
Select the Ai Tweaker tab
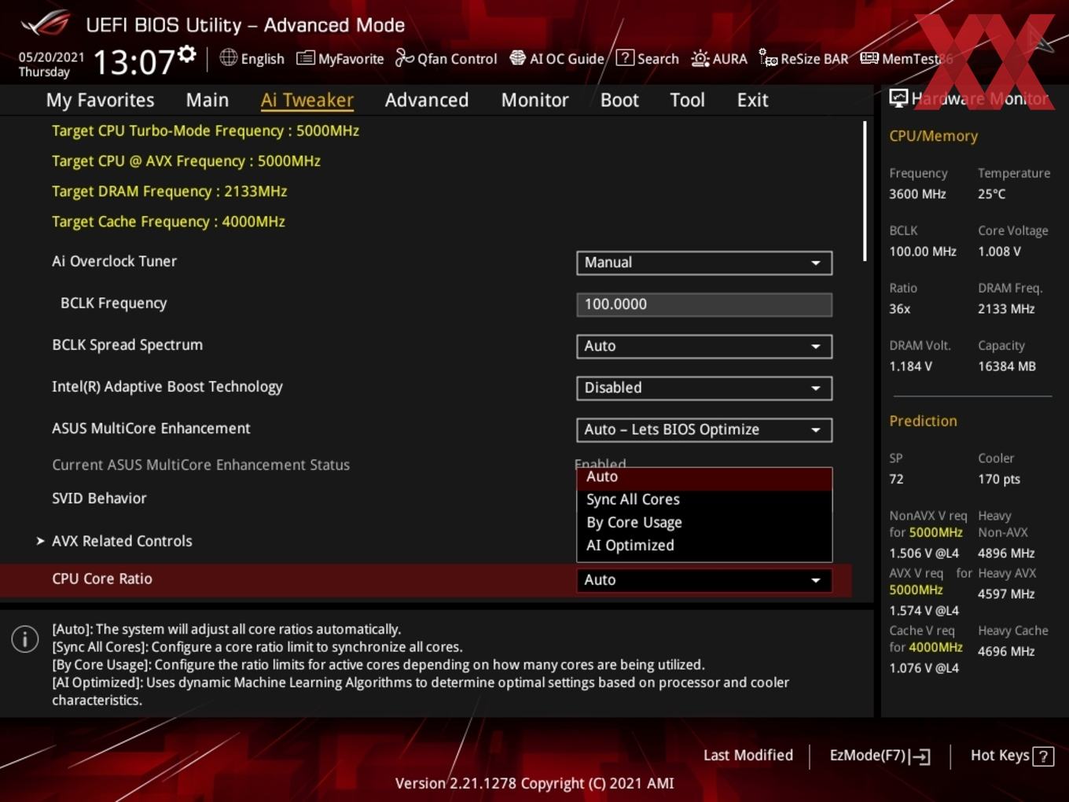(307, 100)
